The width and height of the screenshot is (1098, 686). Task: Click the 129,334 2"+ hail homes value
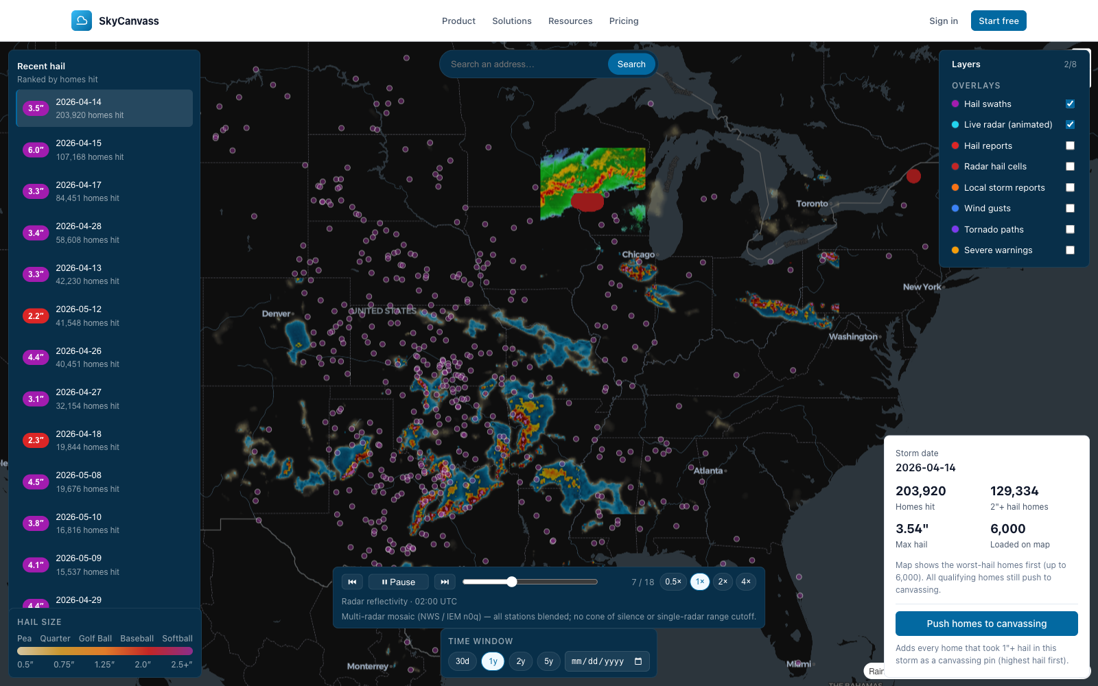tap(1014, 491)
